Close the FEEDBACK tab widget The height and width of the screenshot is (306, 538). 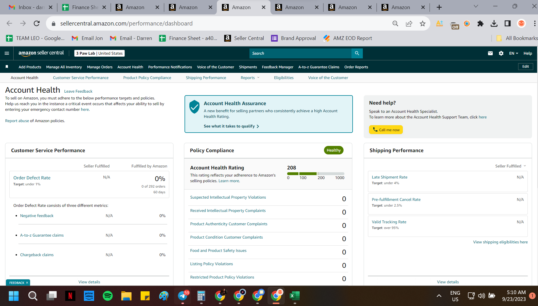click(x=27, y=283)
